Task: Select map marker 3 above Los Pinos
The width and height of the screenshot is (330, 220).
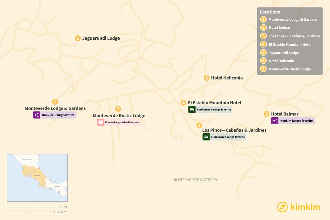Action: pos(199,125)
